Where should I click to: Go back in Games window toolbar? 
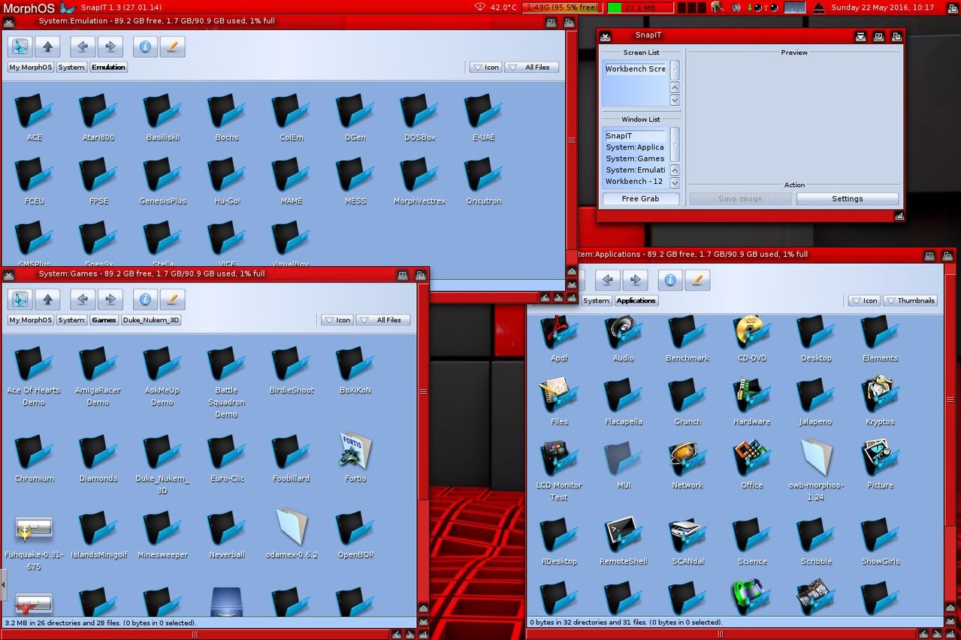pos(82,300)
